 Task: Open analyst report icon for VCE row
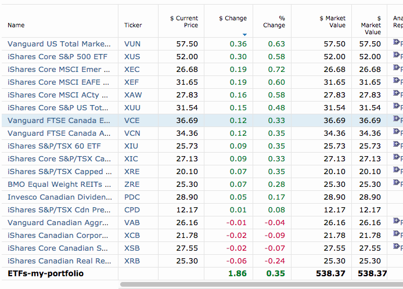(397, 120)
